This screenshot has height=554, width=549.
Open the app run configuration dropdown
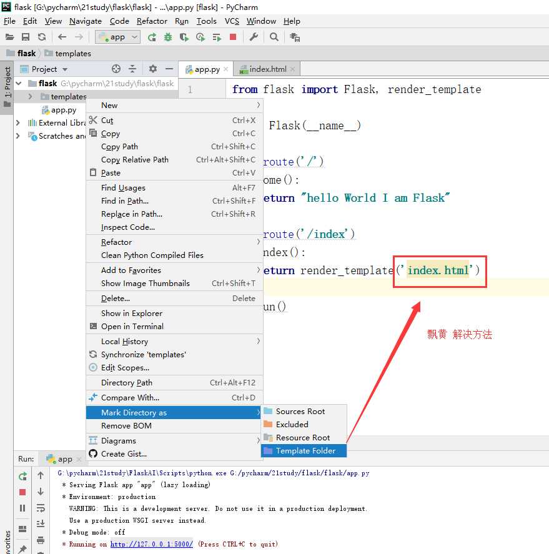click(x=117, y=37)
